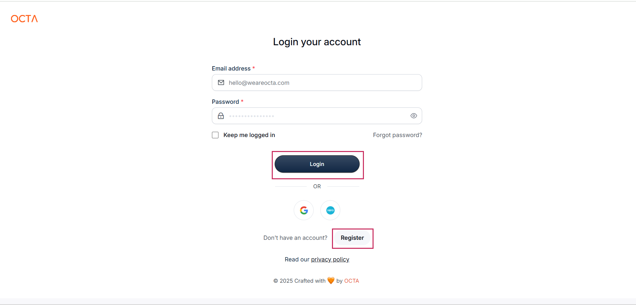This screenshot has height=305, width=636.
Task: Enable the Keep me logged in checkbox
Action: (215, 135)
